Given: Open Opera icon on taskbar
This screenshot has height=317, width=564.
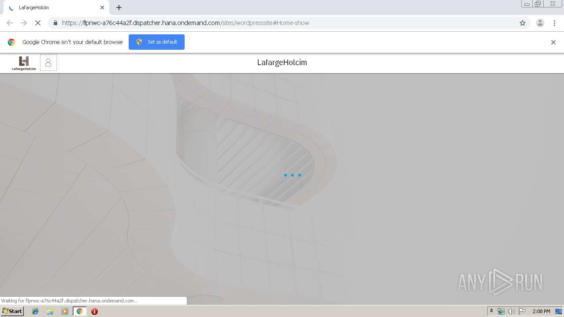Looking at the screenshot, I should [94, 311].
